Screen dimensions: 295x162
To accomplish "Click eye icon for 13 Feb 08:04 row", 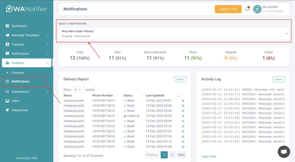I will [183, 121].
